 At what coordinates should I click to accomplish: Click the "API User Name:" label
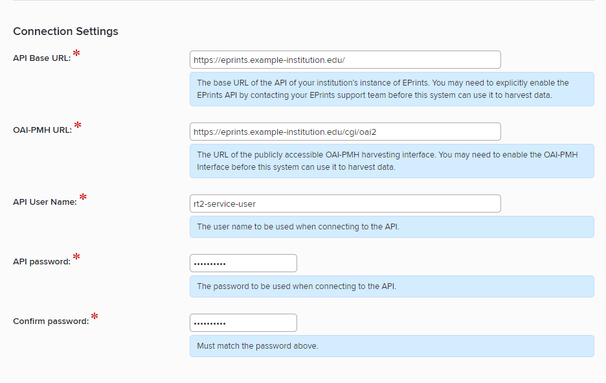pos(45,202)
